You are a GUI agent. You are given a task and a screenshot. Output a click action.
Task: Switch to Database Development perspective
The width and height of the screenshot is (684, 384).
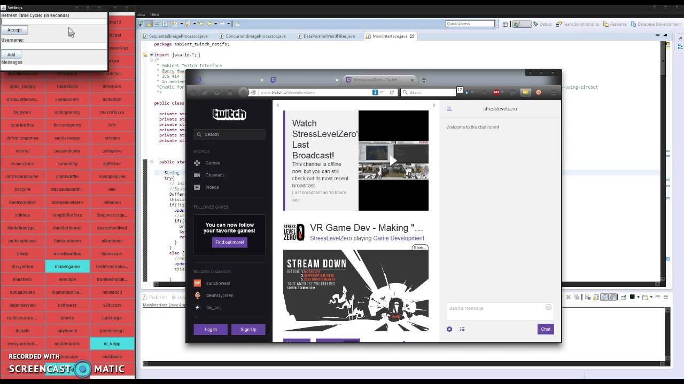pyautogui.click(x=656, y=24)
